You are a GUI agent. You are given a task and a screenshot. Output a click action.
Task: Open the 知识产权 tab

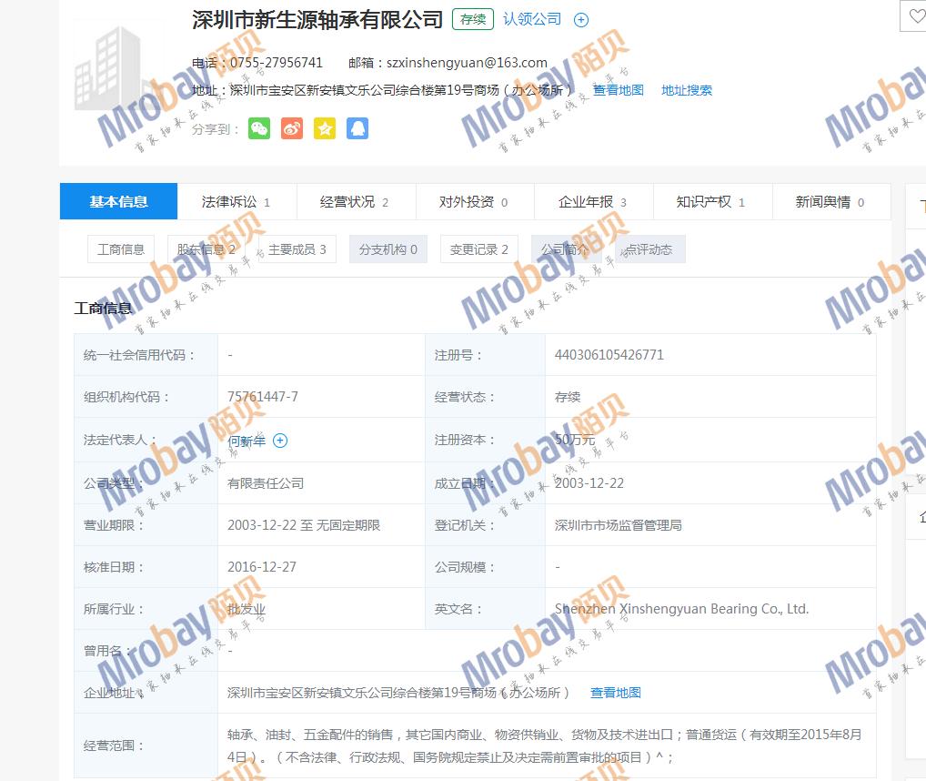710,202
